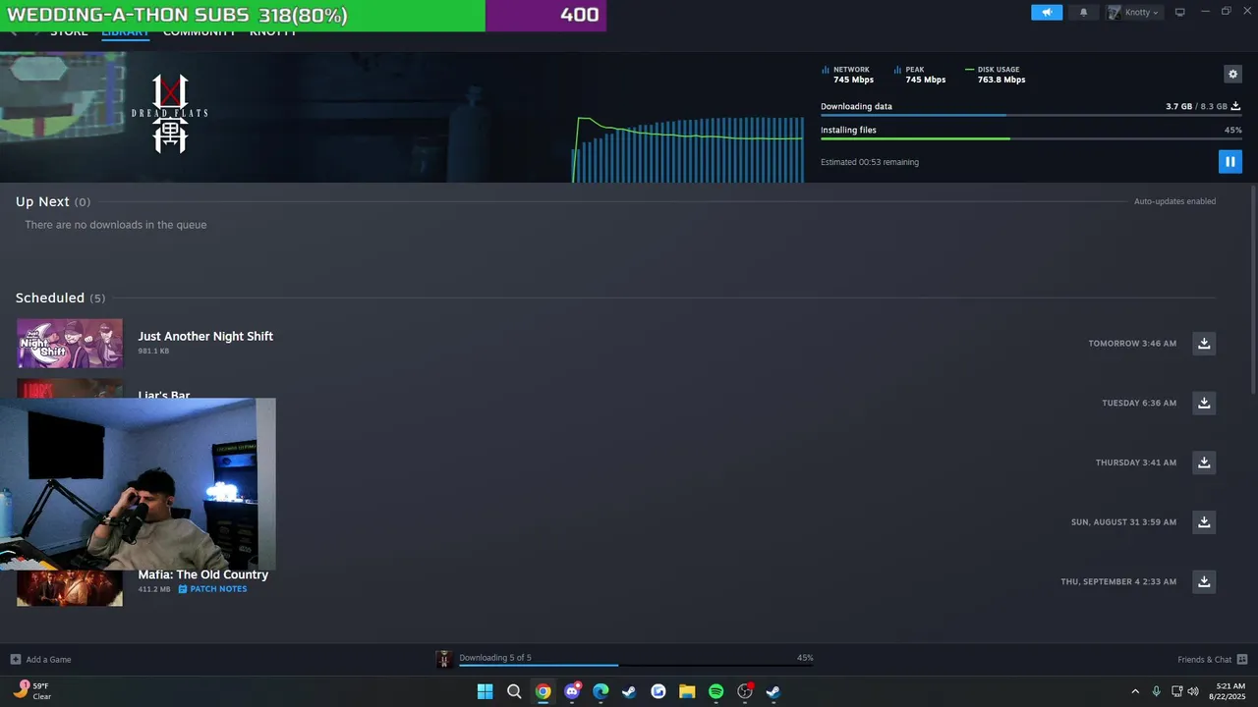Click the Auto-updates enabled label
Screen dimensions: 1258x707
point(1174,201)
